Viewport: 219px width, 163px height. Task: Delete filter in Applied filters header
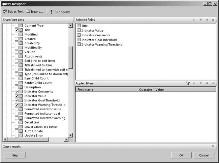[194, 83]
